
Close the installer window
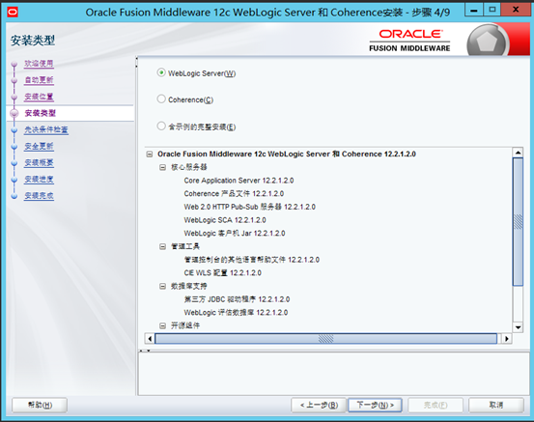pyautogui.click(x=516, y=10)
